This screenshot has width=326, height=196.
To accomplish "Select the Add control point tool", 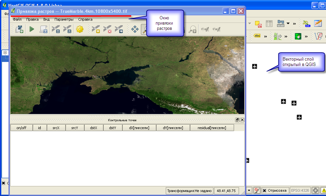I will (96, 29).
